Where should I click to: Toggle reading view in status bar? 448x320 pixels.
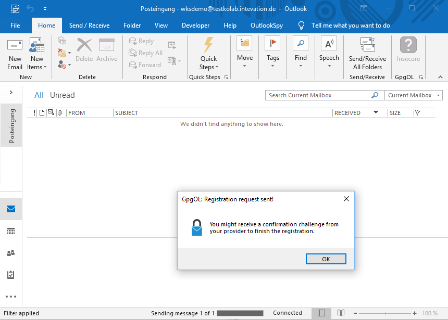click(341, 313)
